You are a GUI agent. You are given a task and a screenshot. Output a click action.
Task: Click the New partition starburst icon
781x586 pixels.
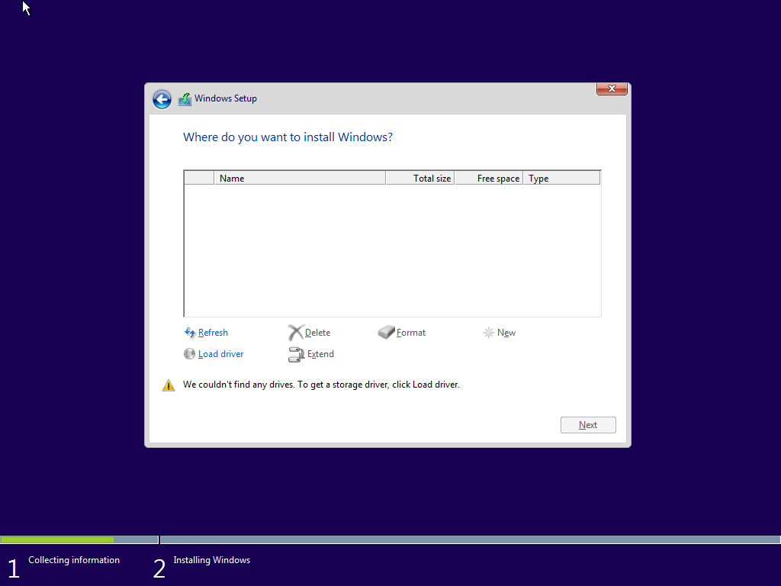489,333
